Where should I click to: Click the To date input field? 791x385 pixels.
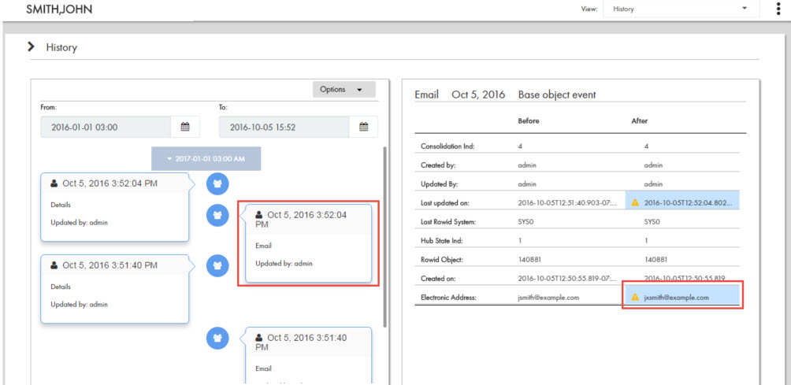click(284, 127)
